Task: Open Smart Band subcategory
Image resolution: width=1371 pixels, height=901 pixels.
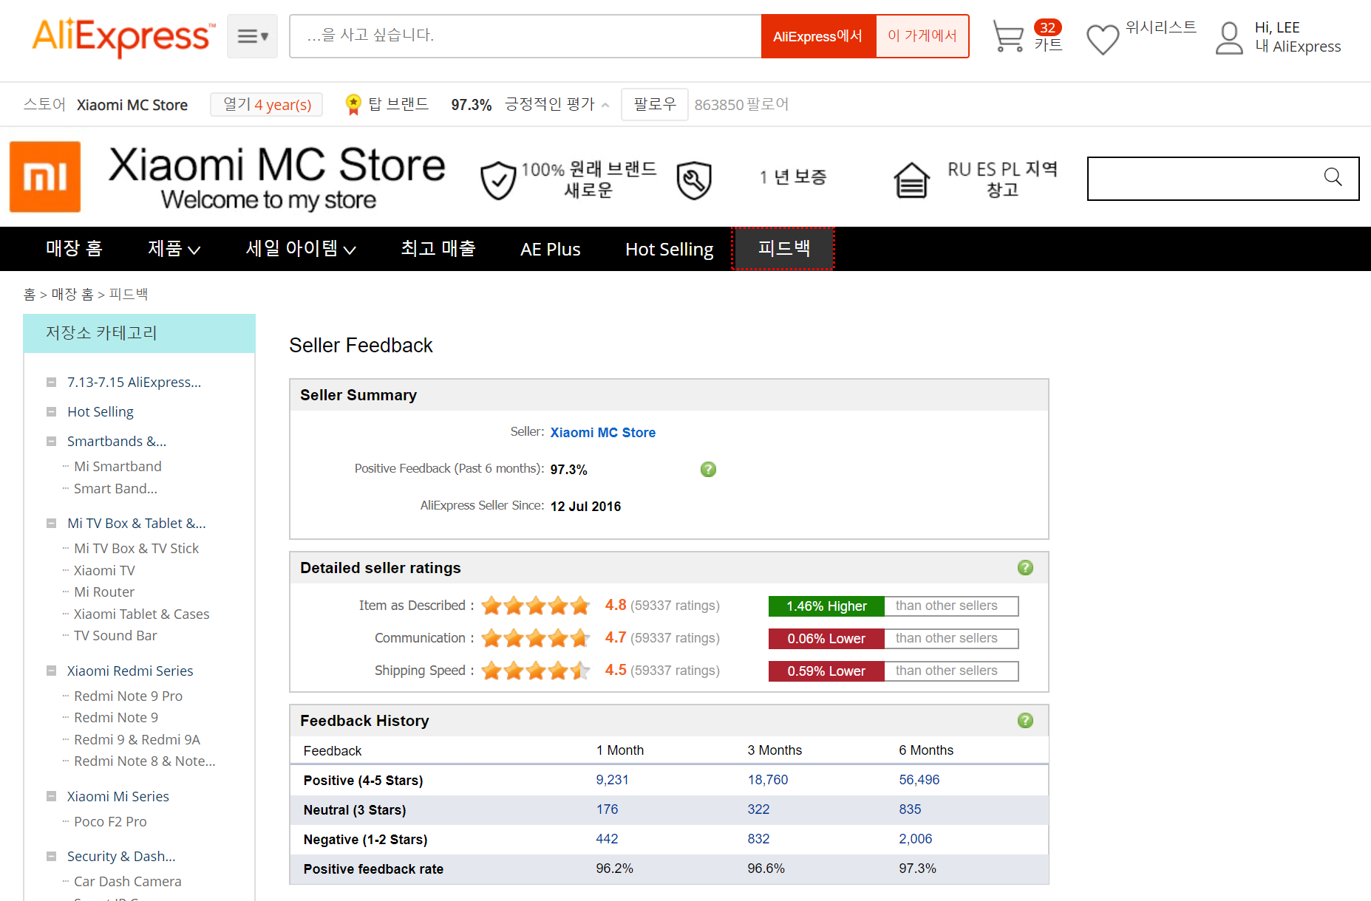Action: [x=115, y=488]
